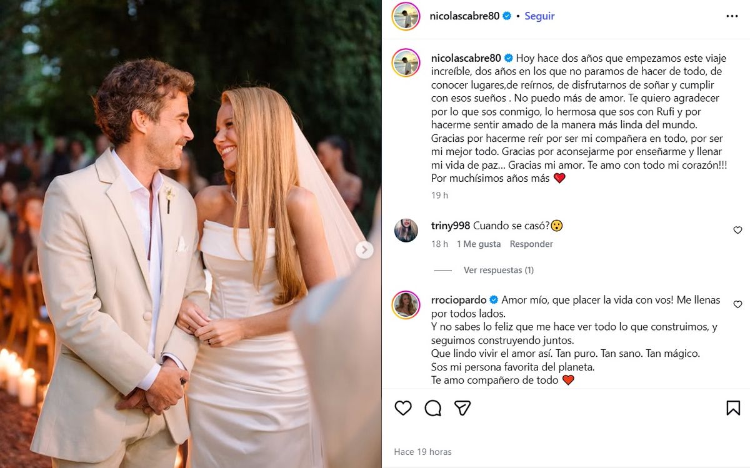Screen dimensions: 750x468
Task: Save the post with the bookmark icon
Action: (733, 408)
